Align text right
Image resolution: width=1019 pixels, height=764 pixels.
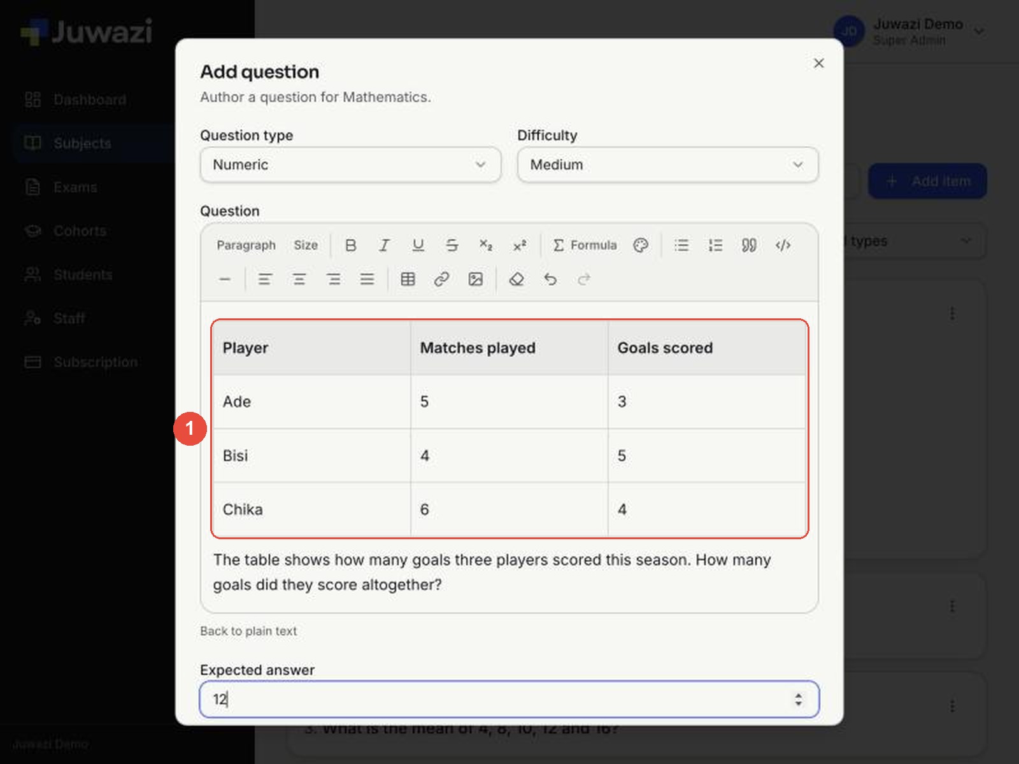[x=333, y=279]
